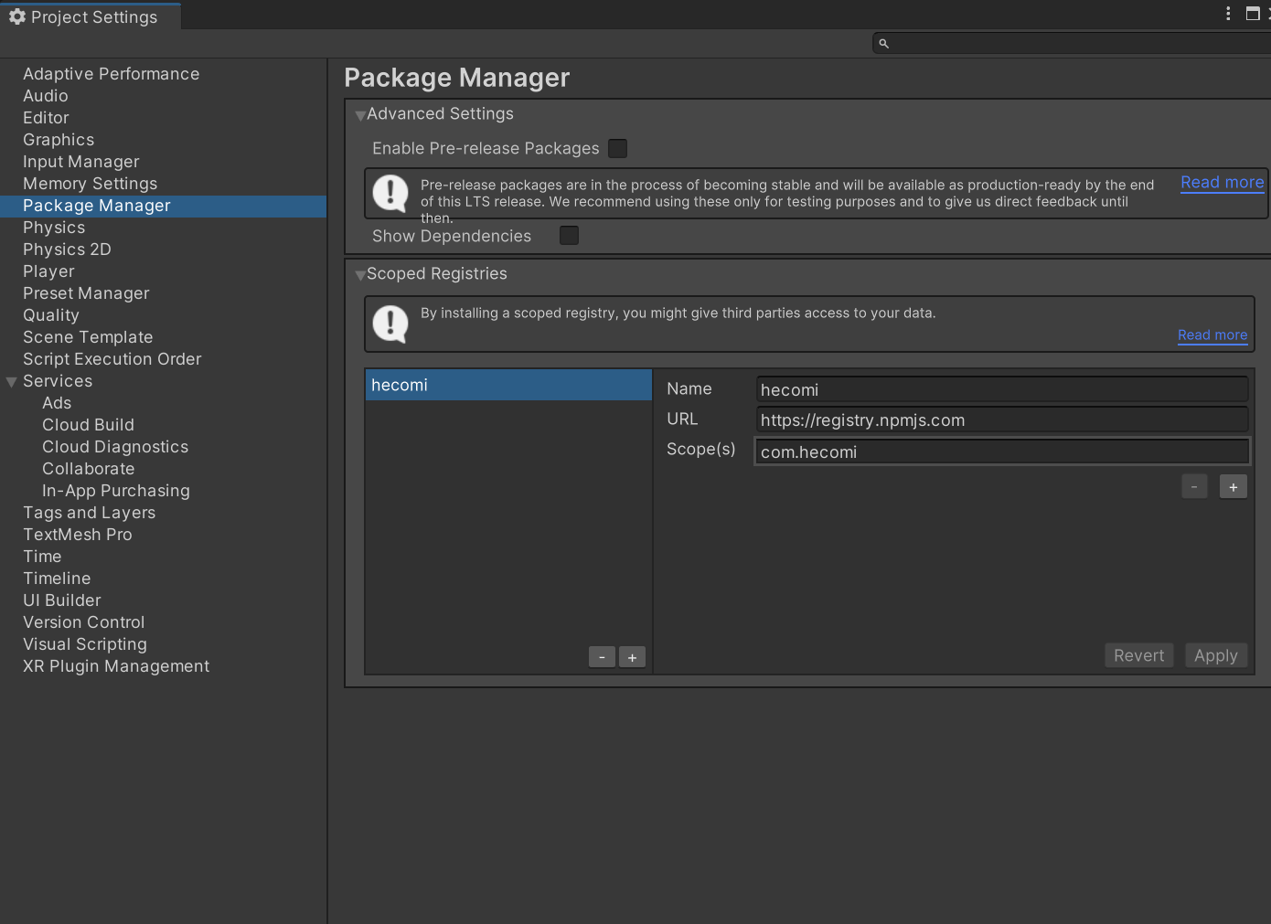Screen dimensions: 1271x924
Task: Enable Pre-release Packages checkbox
Action: coord(618,148)
